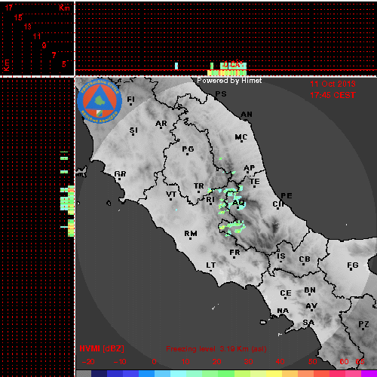Click the '-10' dBZ scale value
377x377 pixels.
120,362
